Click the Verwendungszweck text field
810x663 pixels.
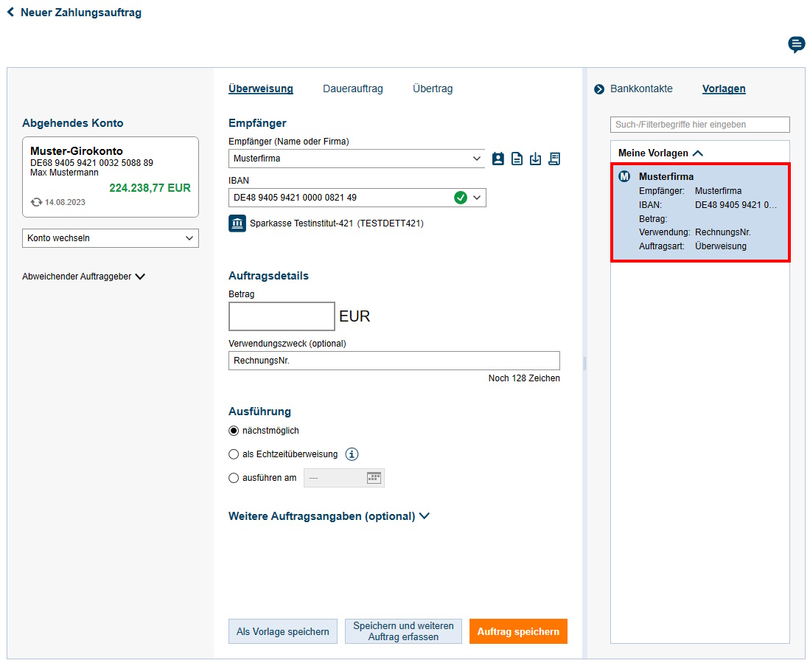click(394, 361)
